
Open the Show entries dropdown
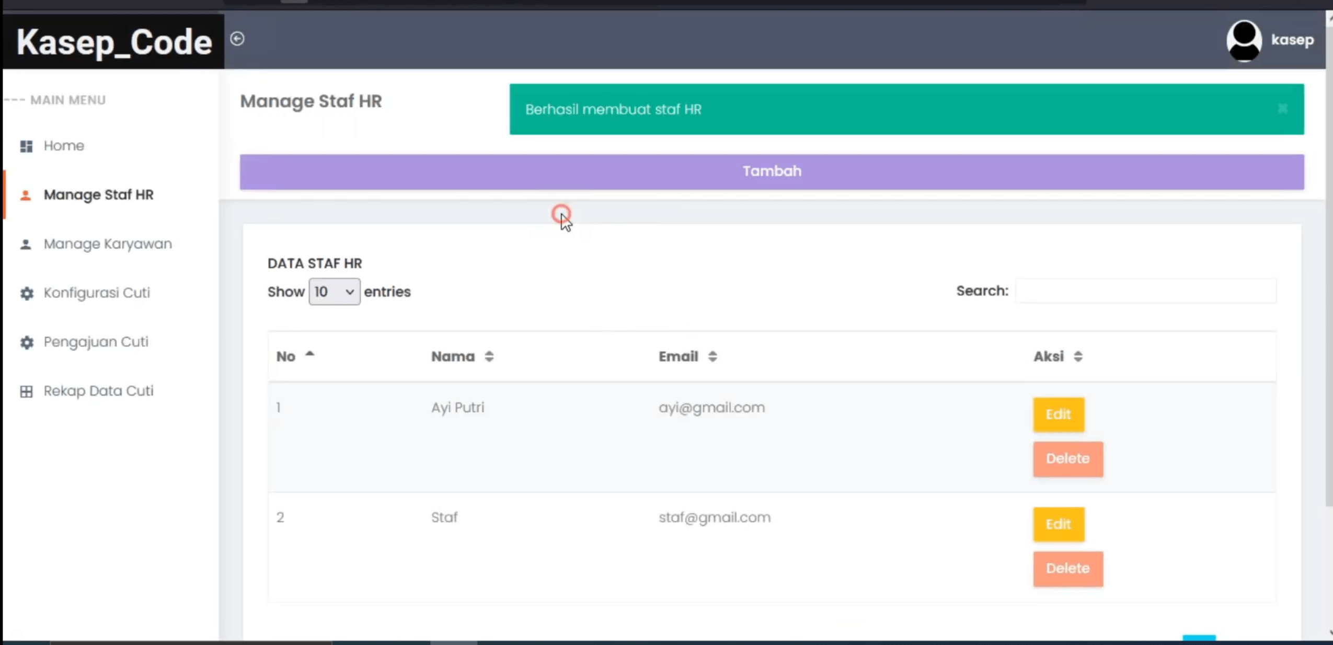[334, 292]
